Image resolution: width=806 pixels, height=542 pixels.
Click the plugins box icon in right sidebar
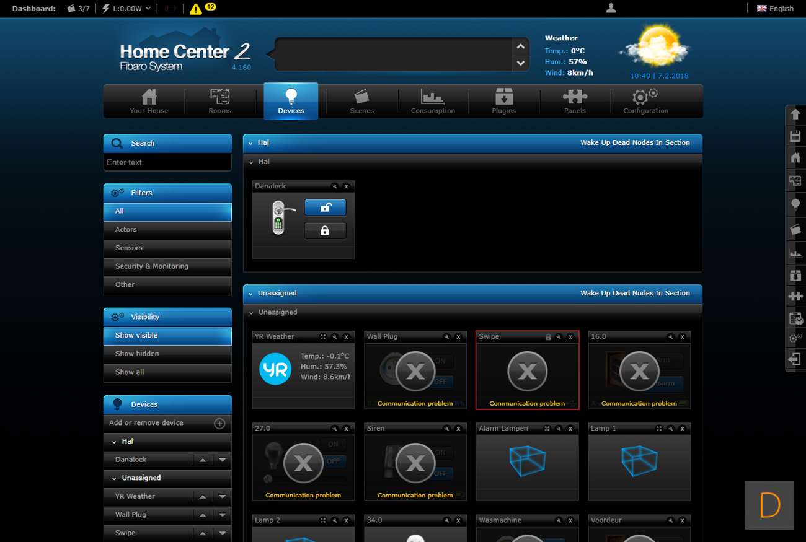tap(795, 274)
